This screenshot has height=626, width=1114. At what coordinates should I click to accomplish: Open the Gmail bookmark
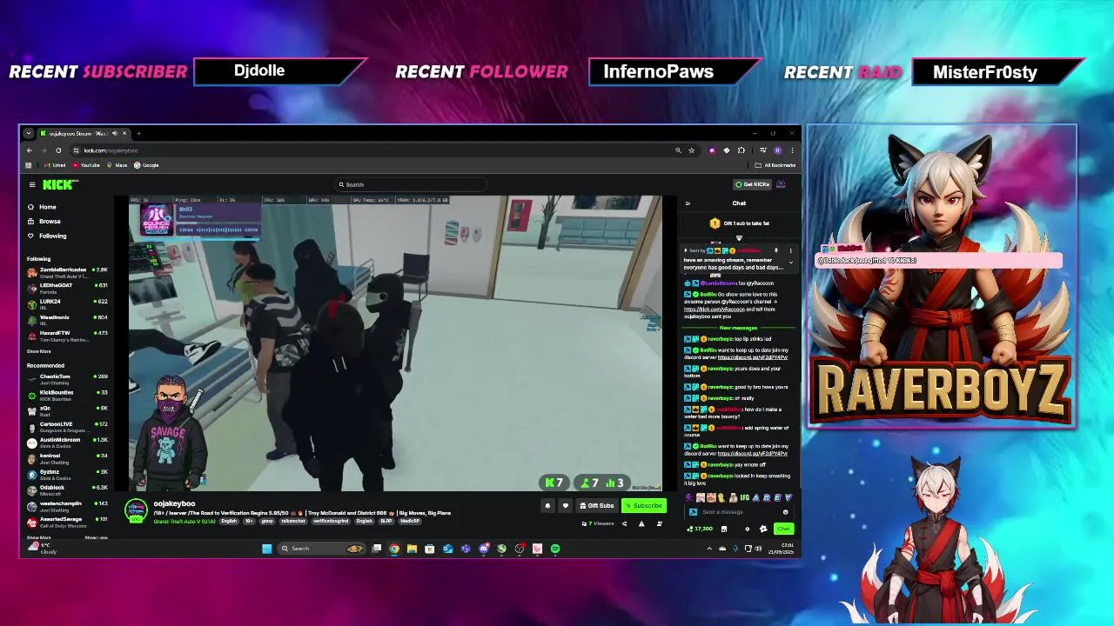tap(55, 165)
